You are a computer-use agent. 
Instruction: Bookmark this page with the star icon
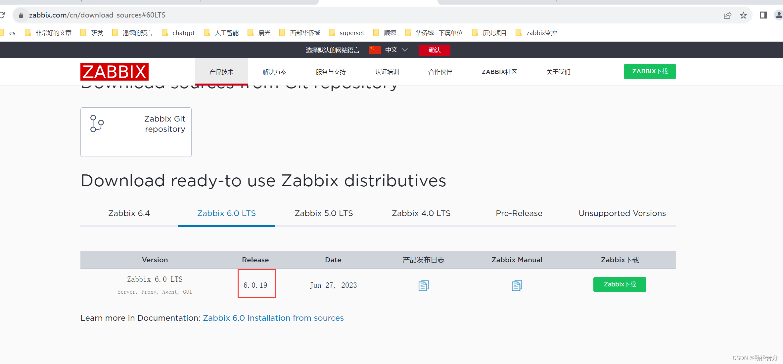tap(744, 15)
